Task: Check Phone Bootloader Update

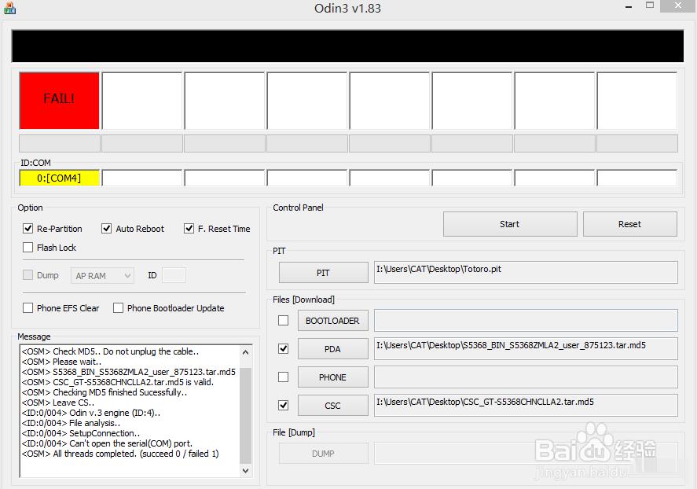Action: [x=118, y=307]
